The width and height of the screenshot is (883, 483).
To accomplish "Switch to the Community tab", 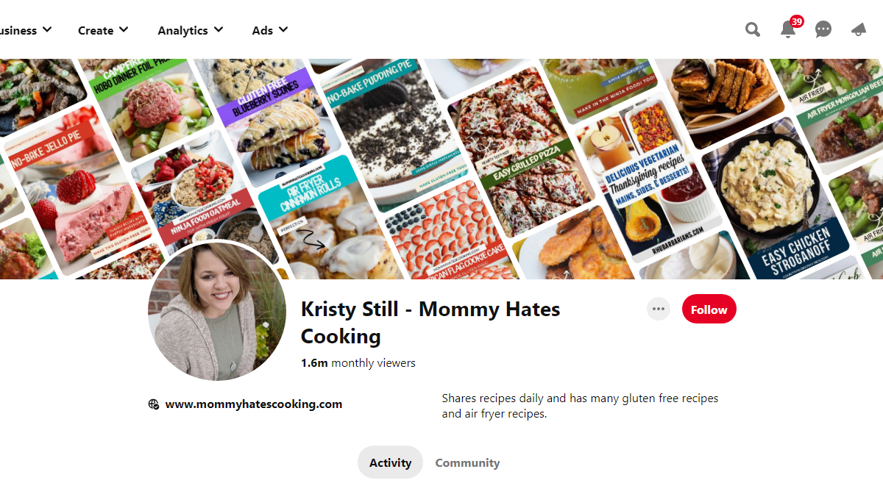I will click(x=467, y=462).
